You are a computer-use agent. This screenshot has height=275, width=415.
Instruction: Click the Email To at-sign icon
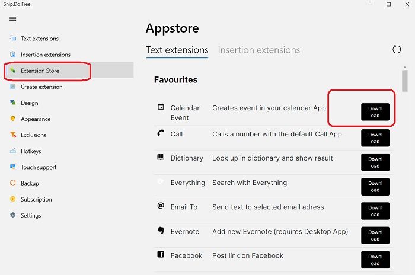pyautogui.click(x=161, y=206)
